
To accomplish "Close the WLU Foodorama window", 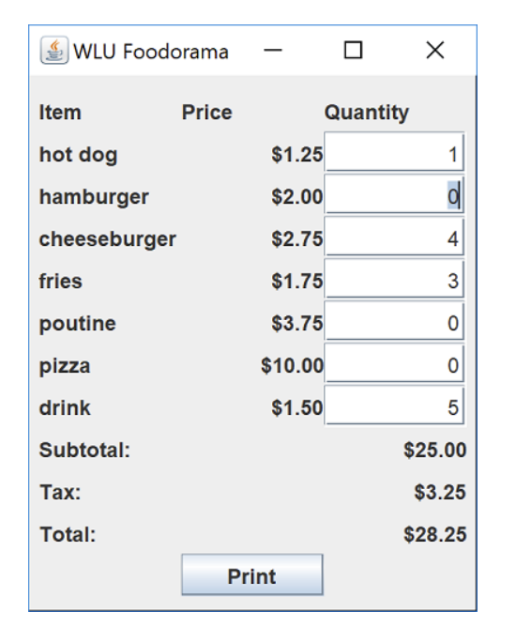I will point(435,51).
